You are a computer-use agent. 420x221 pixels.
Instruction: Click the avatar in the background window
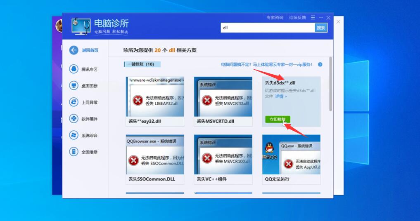point(59,26)
